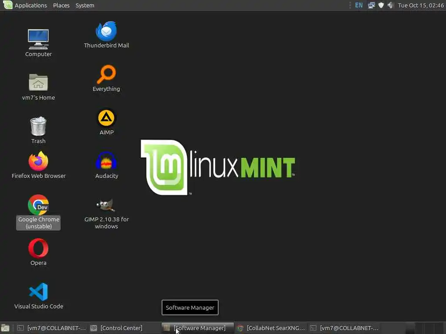Open the Applications menu

[x=31, y=5]
